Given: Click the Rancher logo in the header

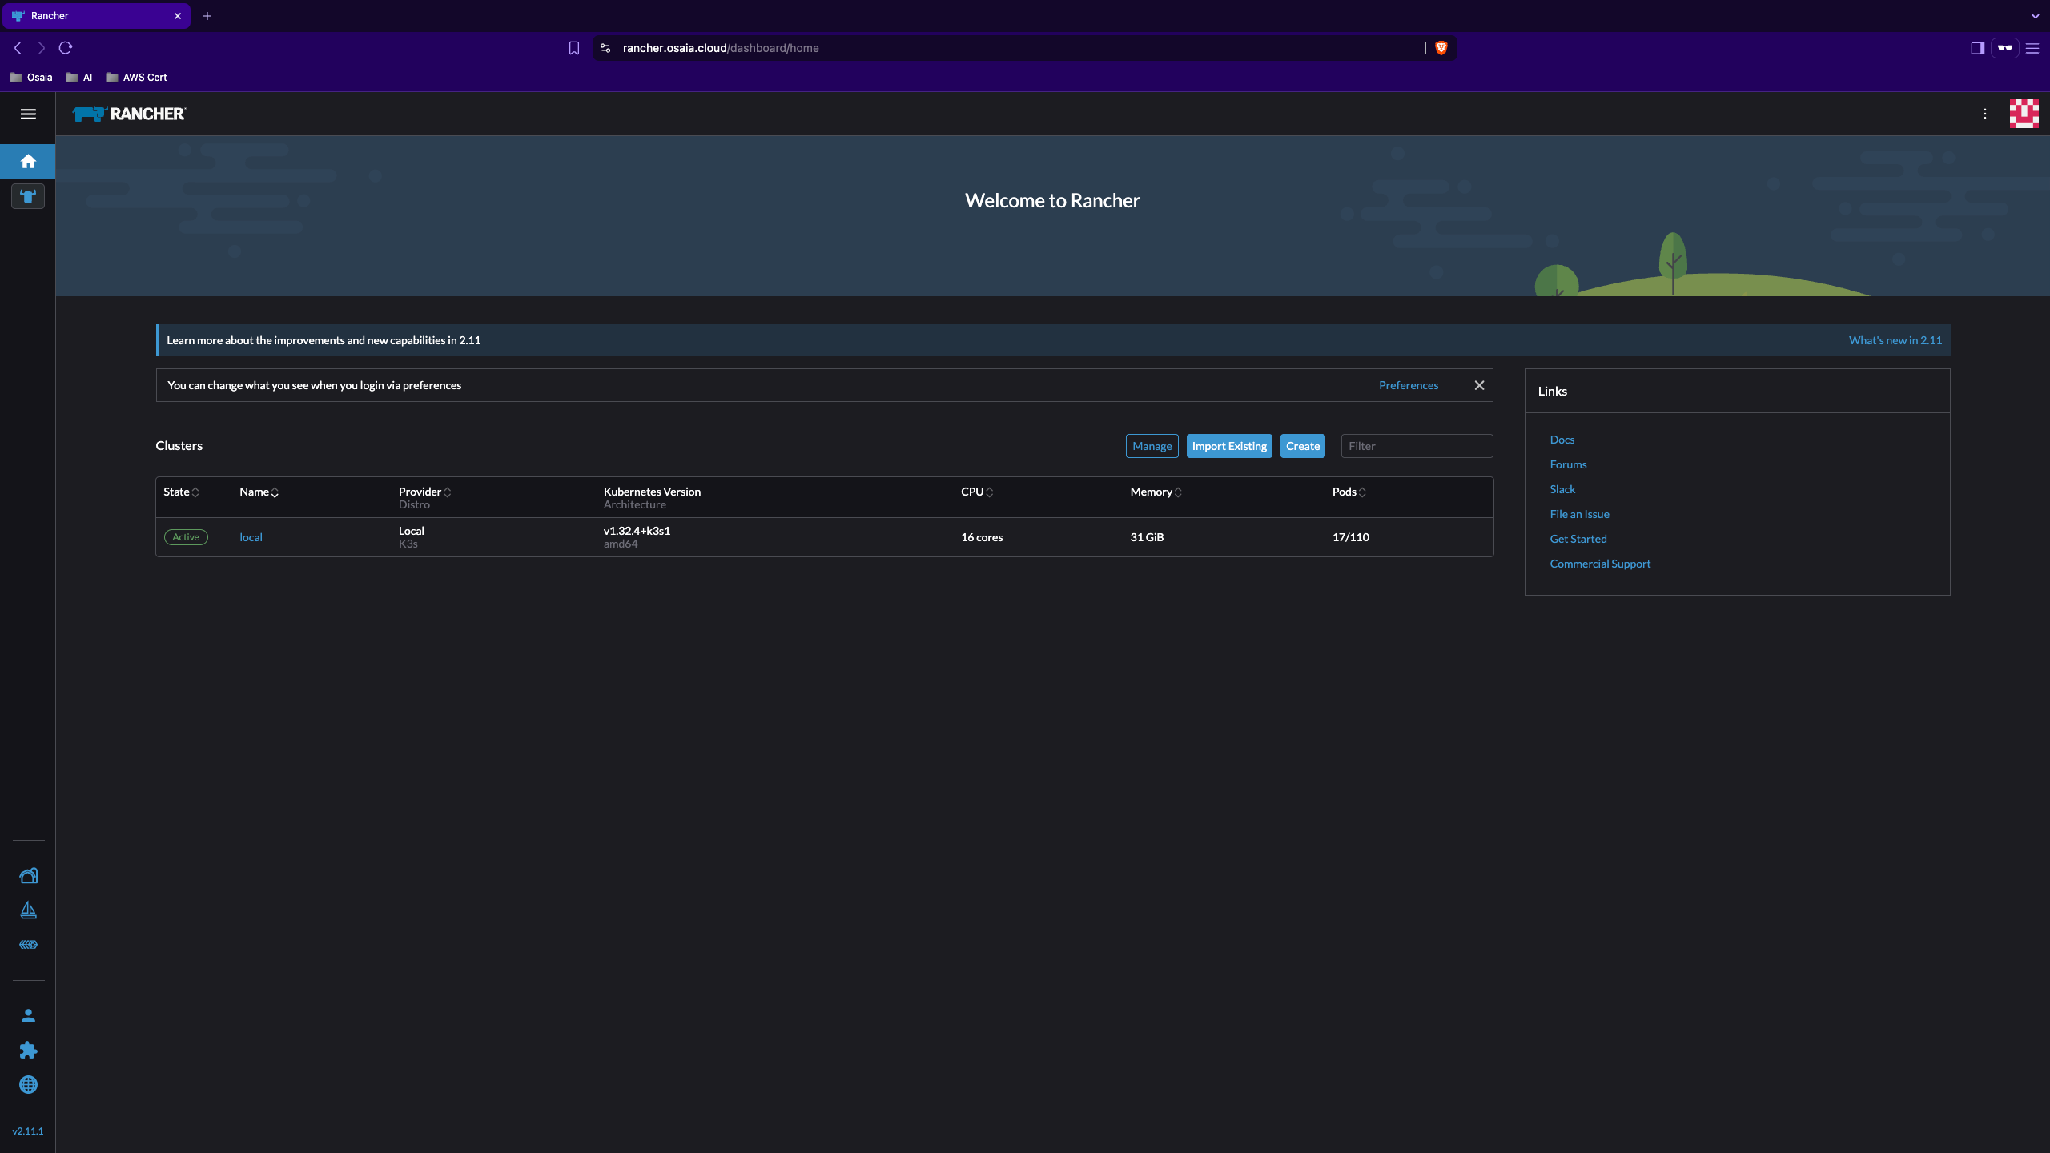Looking at the screenshot, I should 129,114.
